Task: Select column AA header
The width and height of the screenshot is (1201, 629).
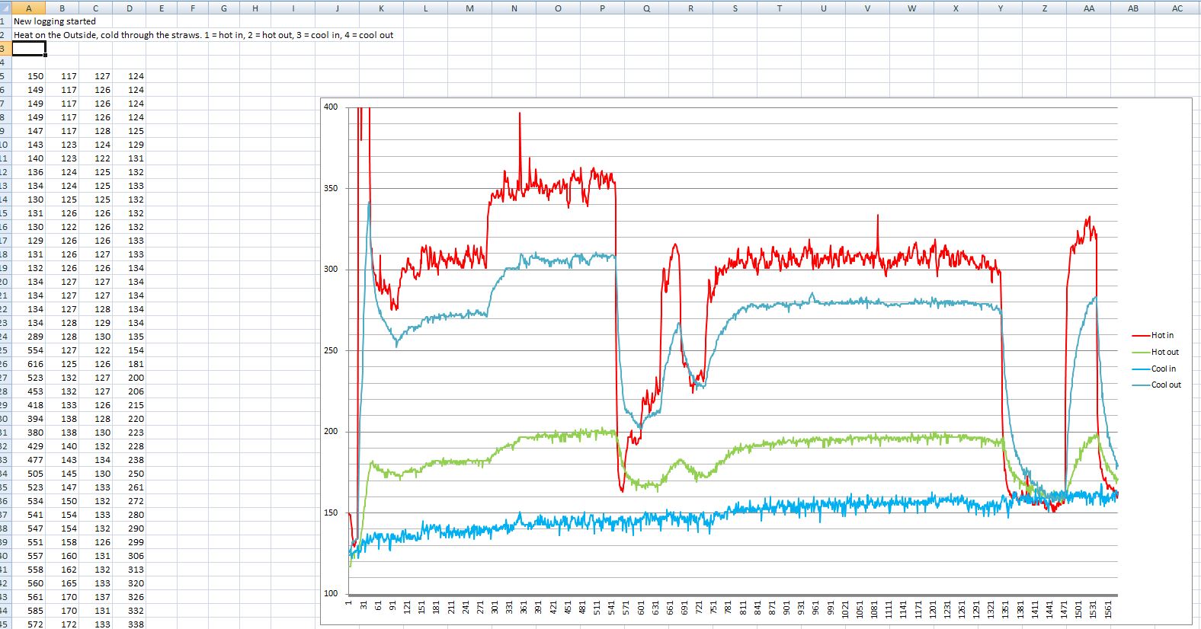Action: pyautogui.click(x=1089, y=8)
